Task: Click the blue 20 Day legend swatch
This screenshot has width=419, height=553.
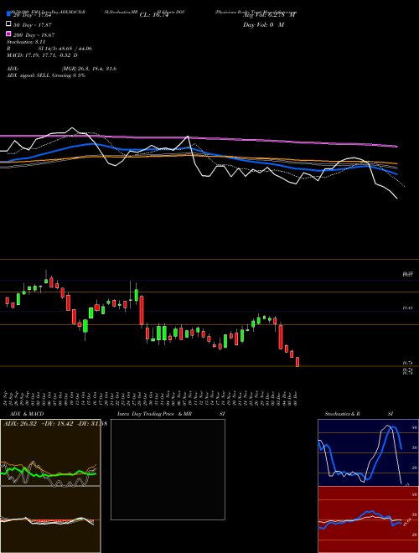Action: (x=8, y=13)
